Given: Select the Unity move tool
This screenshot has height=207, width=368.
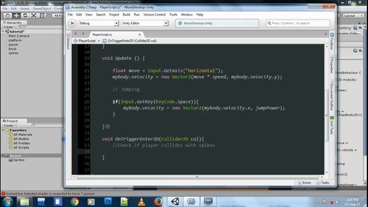Looking at the screenshot, I should tap(16, 16).
